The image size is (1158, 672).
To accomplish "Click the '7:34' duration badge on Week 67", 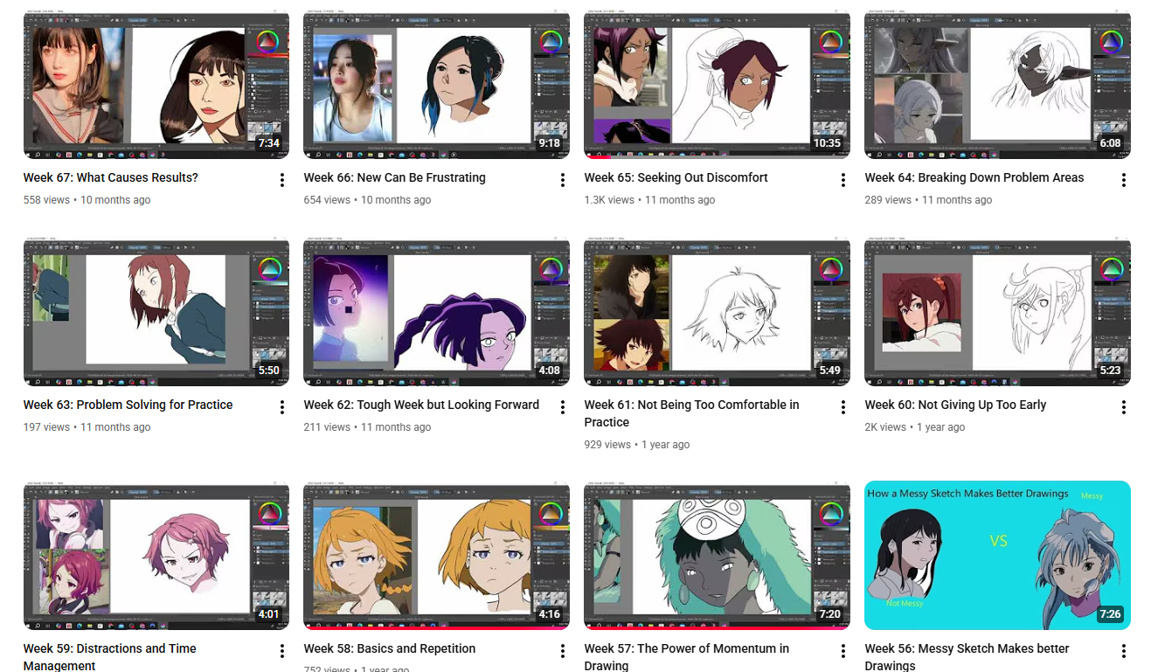I will pos(269,143).
